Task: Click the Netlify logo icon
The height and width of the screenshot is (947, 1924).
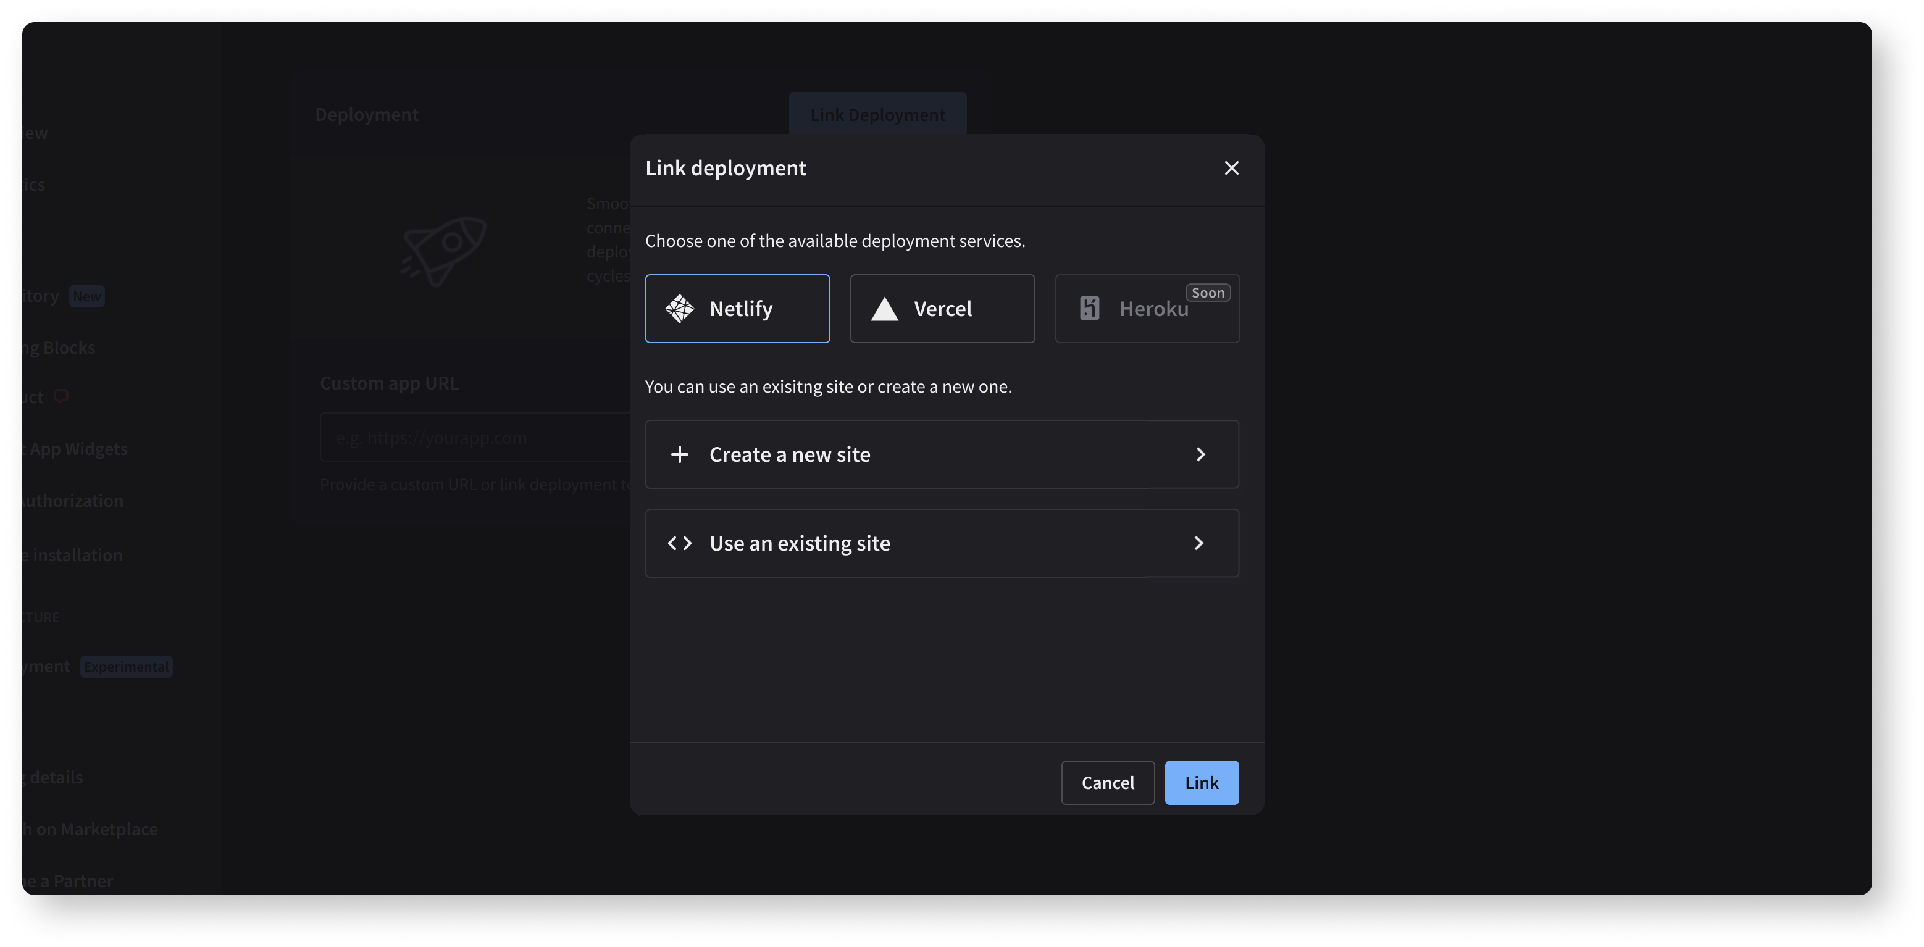Action: (680, 309)
